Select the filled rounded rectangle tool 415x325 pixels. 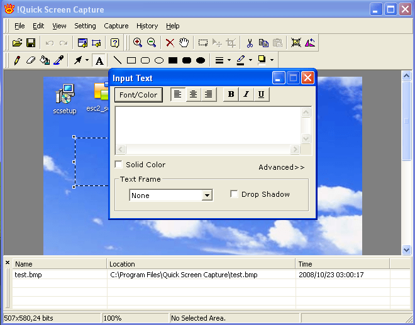(187, 60)
